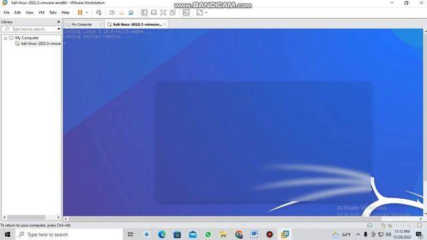
Task: Open the VM menu
Action: (x=41, y=13)
